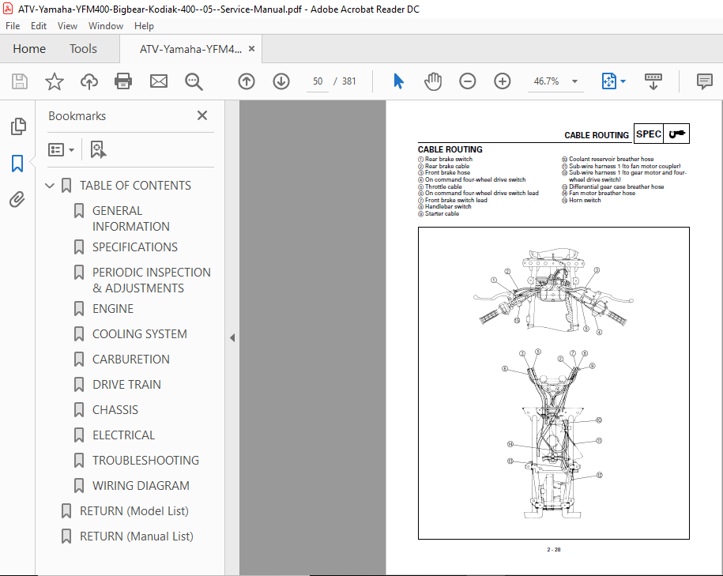Upload the file to Document Cloud
The width and height of the screenshot is (723, 576).
pyautogui.click(x=89, y=81)
